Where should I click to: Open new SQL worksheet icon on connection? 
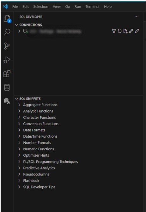pyautogui.click(x=125, y=31)
